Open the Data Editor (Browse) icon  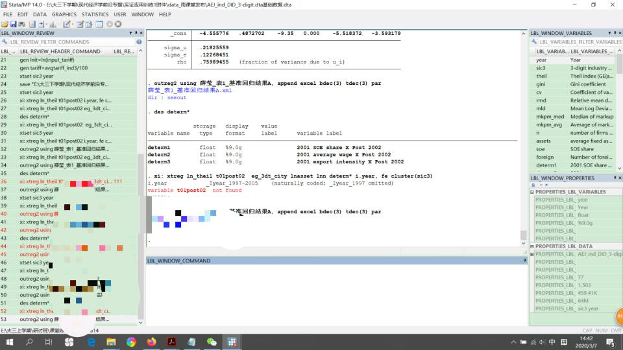pyautogui.click(x=89, y=24)
